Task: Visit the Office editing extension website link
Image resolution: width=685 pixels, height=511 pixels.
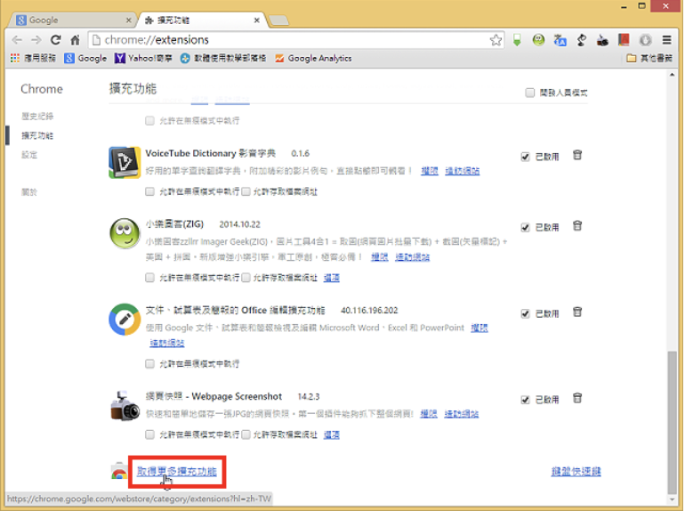Action: point(167,343)
